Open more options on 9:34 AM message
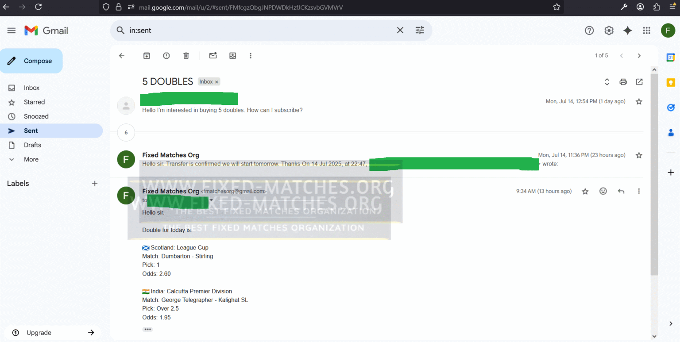This screenshot has height=342, width=680. pyautogui.click(x=639, y=191)
